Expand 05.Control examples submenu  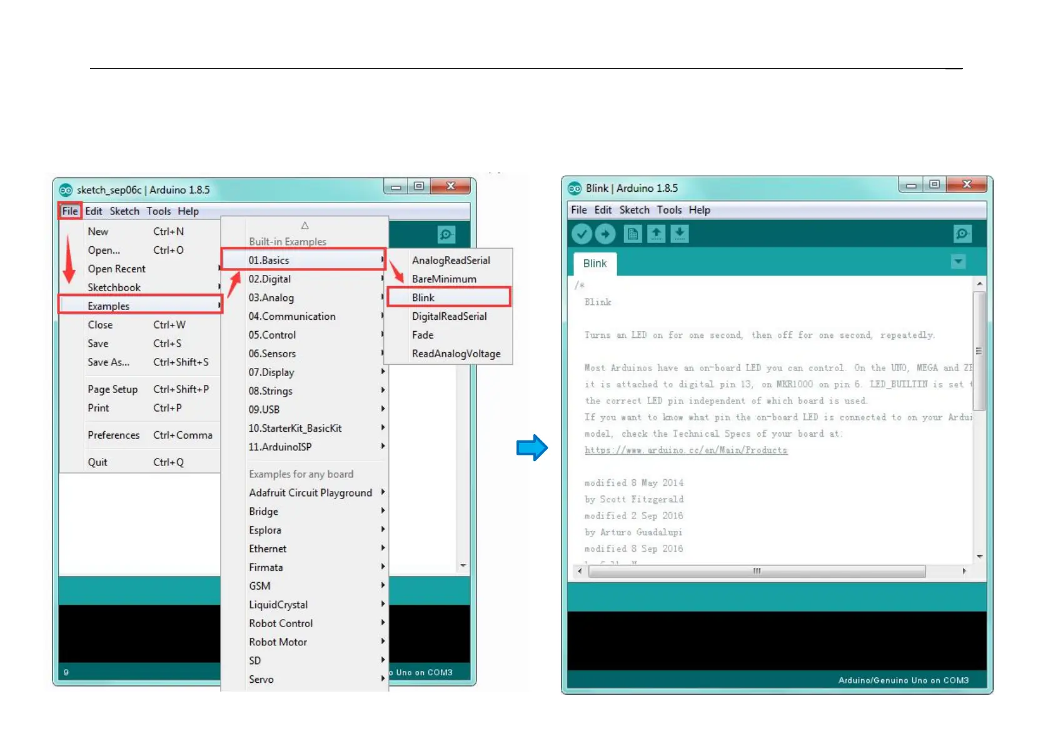pyautogui.click(x=304, y=335)
